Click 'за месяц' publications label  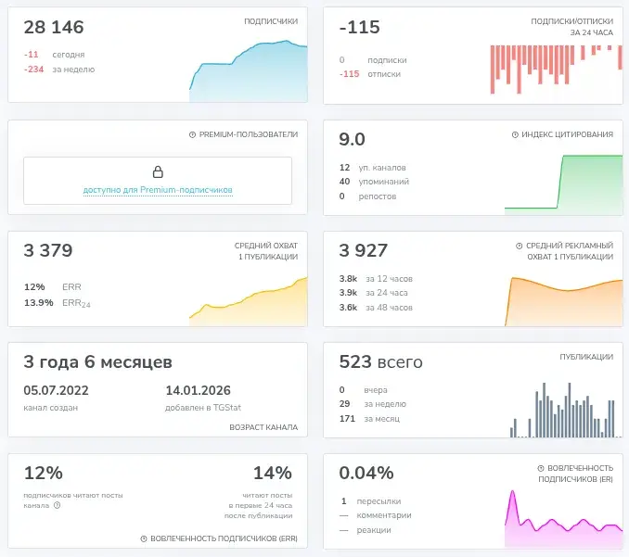(x=381, y=419)
